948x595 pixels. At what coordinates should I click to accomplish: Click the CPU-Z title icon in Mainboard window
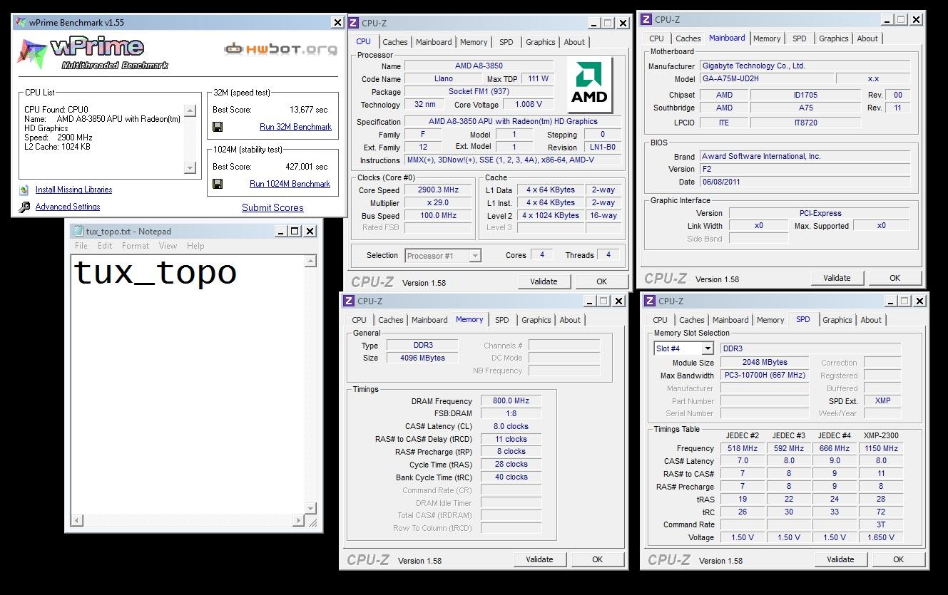coord(646,19)
